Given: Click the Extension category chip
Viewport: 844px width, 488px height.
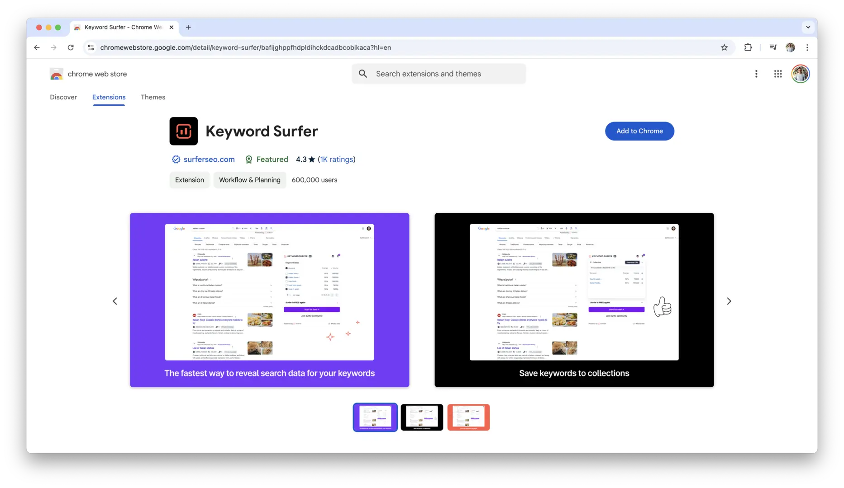Looking at the screenshot, I should point(190,180).
